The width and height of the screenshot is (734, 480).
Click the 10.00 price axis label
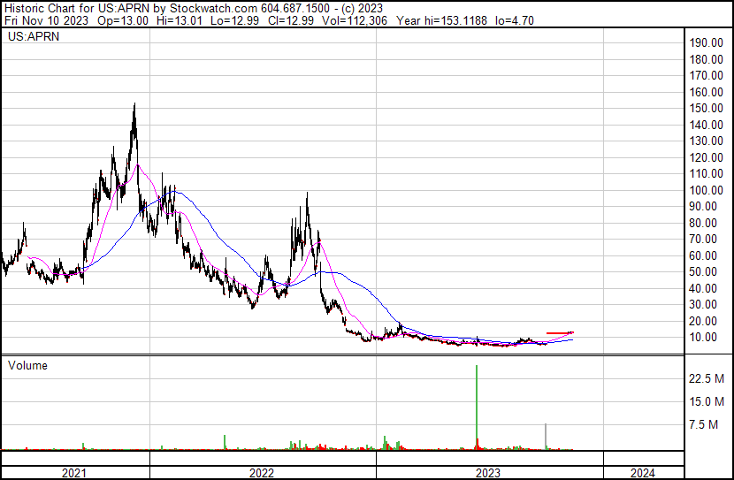pos(709,338)
